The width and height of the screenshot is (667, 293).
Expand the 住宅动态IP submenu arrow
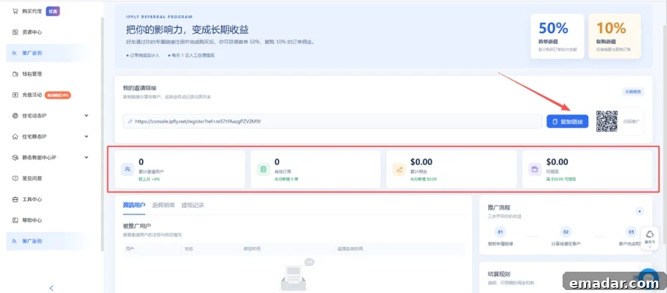point(86,115)
